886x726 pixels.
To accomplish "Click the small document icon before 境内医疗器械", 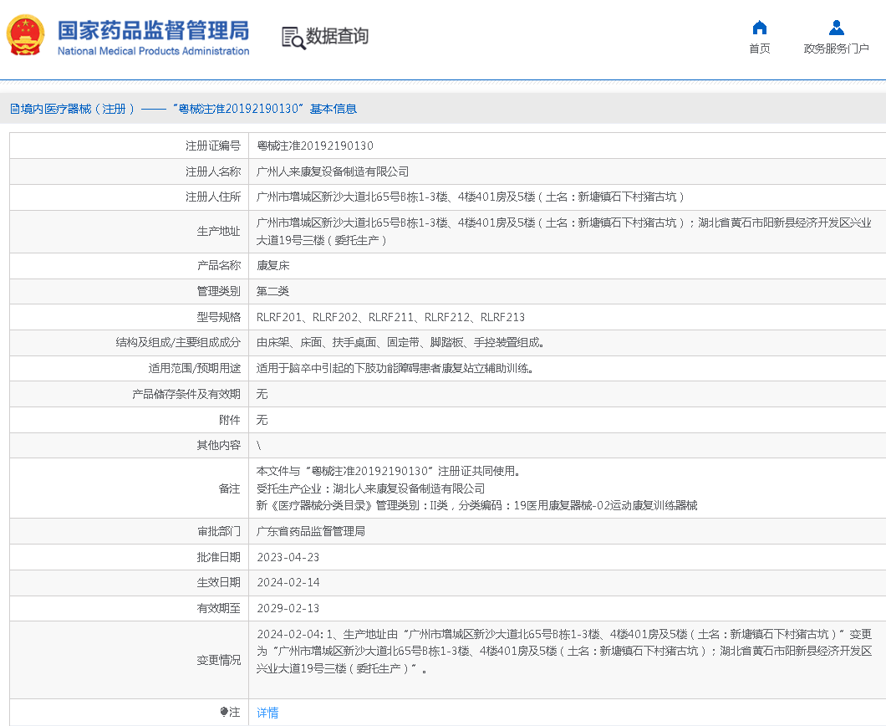I will pos(14,109).
